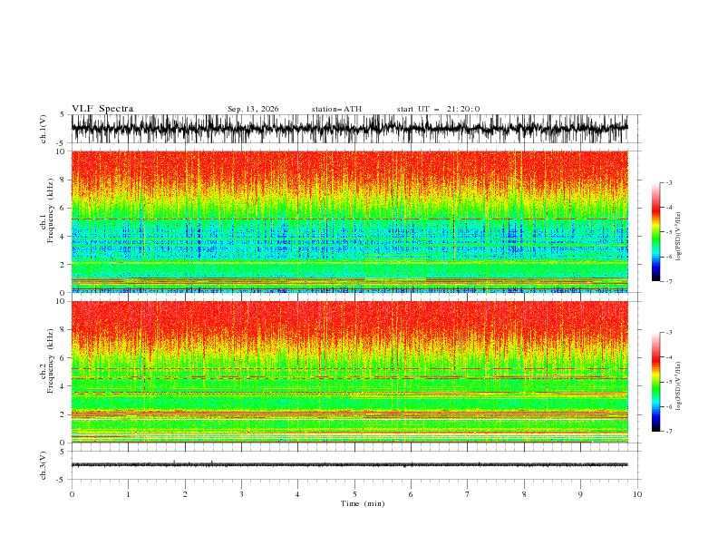Click the ch.3(V) axis label

[x=44, y=465]
